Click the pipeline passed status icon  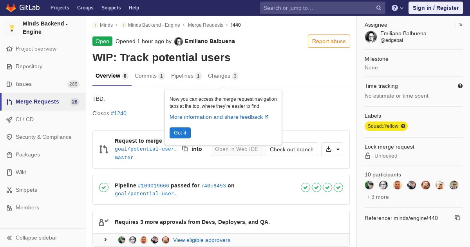[104, 187]
